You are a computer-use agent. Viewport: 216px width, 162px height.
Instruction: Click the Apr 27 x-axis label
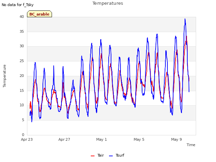pos(64,139)
